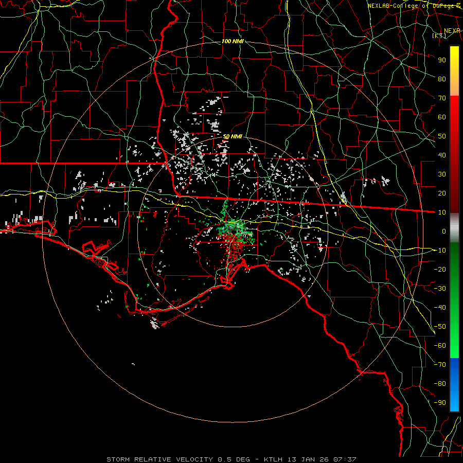Viewport: 463px width, 463px height.
Task: Click the "-30" value on velocity scale
Action: [x=440, y=288]
